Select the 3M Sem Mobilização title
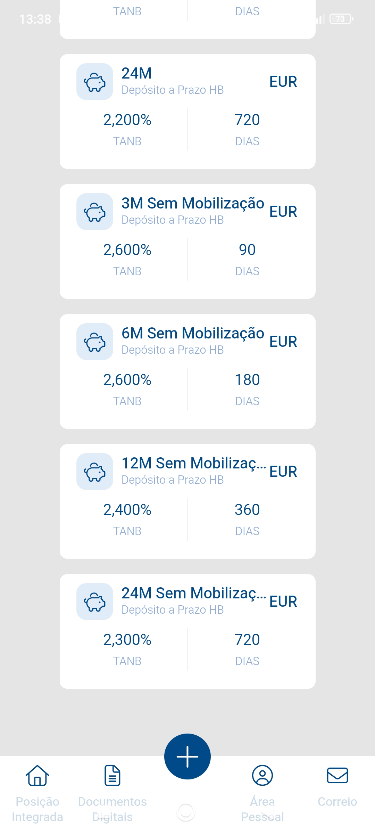Image resolution: width=375 pixels, height=834 pixels. [193, 203]
